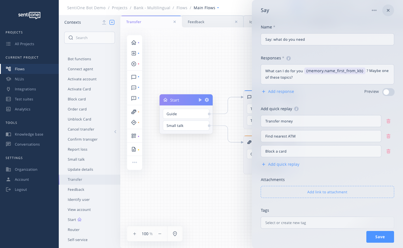Open the Tags select field
The image size is (403, 248).
click(x=327, y=223)
